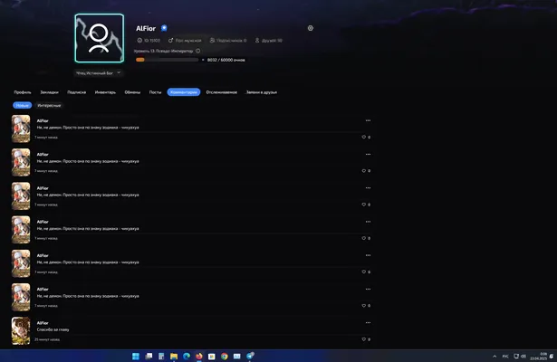
Task: Click the blue badge next to AlFior
Action: (x=164, y=28)
